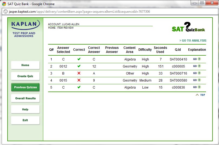Click the red X mark for question 4

[x=79, y=80]
